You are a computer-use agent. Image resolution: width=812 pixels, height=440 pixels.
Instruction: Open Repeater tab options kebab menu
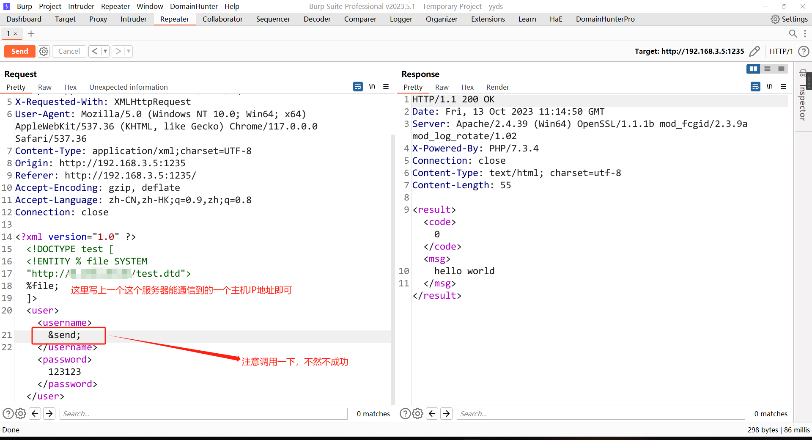point(805,33)
